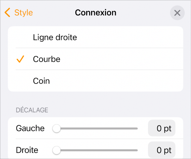Select the Coin connection type
The width and height of the screenshot is (191, 159).
coord(41,81)
